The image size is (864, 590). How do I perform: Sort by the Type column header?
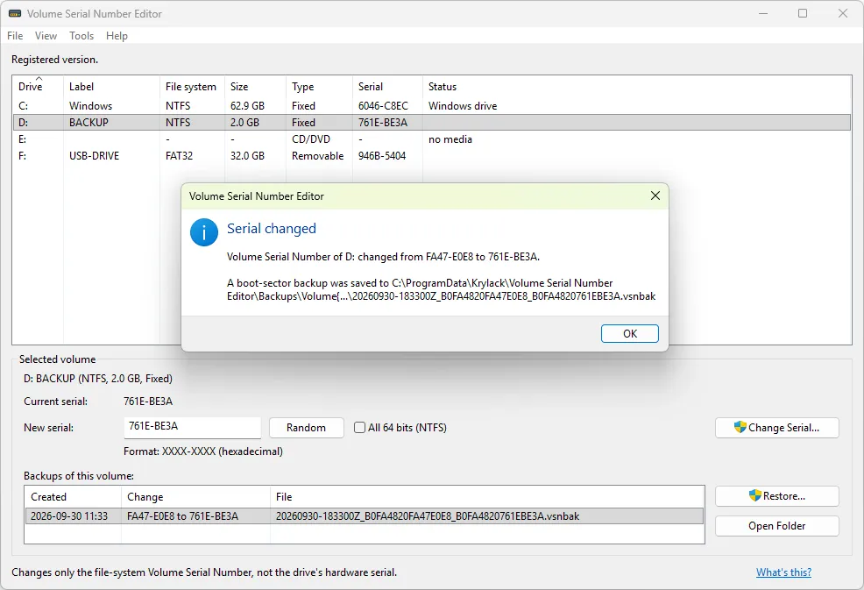tap(319, 87)
